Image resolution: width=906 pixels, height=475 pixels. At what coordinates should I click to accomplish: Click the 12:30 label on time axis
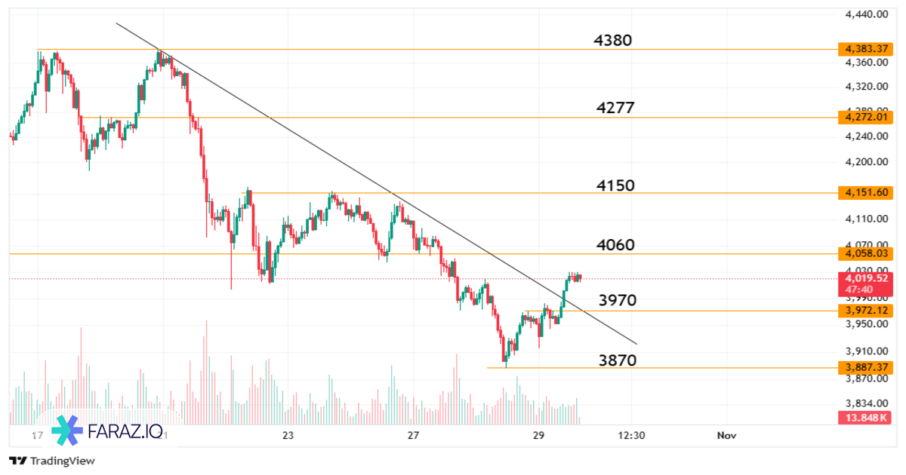(631, 436)
